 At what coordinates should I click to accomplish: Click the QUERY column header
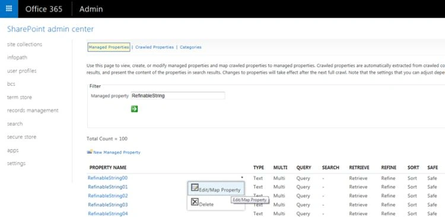(304, 167)
